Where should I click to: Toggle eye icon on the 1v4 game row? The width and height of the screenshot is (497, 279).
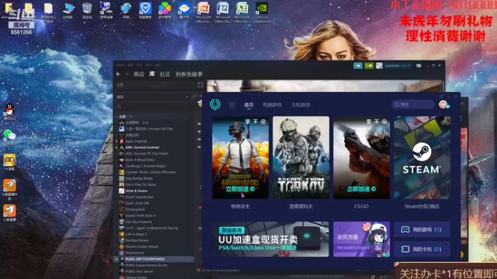pyautogui.click(x=199, y=123)
